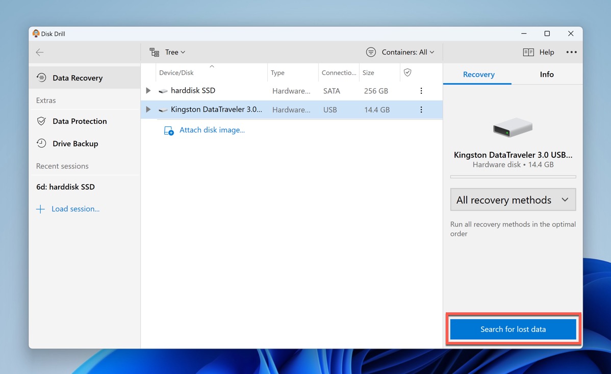Click the 14.4 GB size cell
Viewport: 611px width, 374px height.
pos(377,110)
